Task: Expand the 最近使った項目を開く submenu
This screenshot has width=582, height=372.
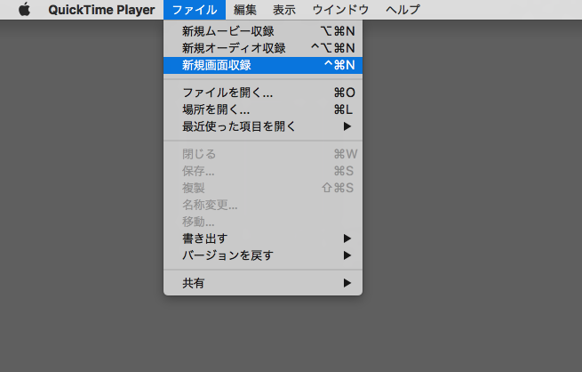Action: pyautogui.click(x=263, y=126)
